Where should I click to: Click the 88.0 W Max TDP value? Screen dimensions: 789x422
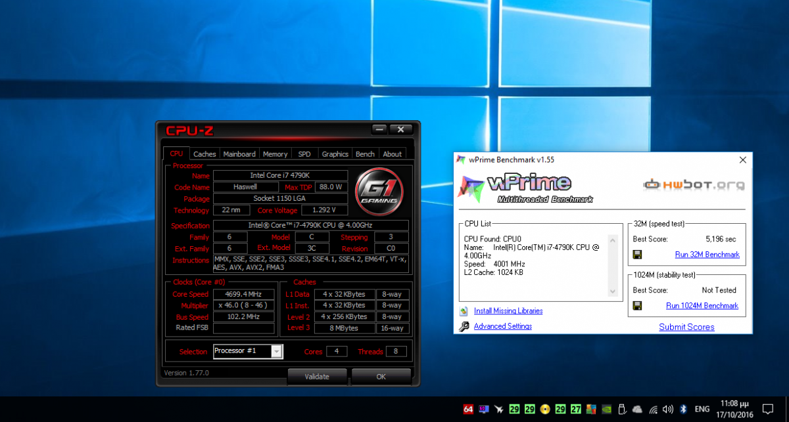click(x=331, y=186)
